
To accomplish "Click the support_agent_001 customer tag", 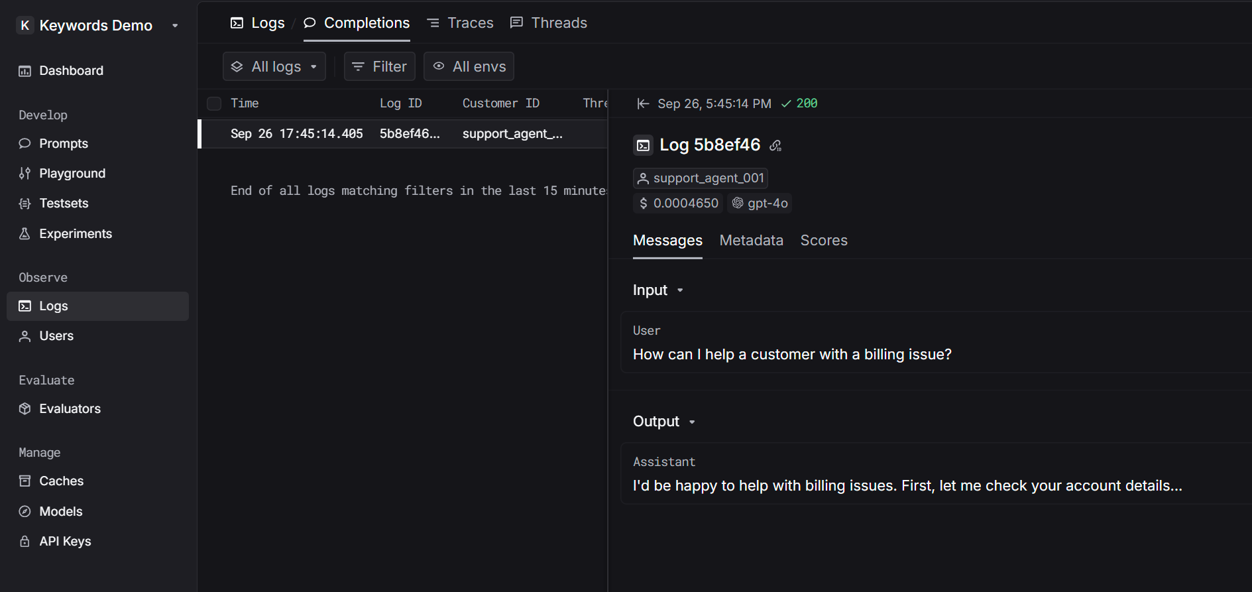I will point(701,178).
